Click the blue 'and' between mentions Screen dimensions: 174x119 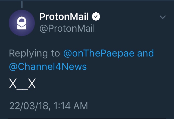(145, 53)
